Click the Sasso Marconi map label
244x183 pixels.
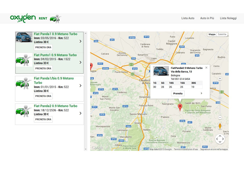click(138, 114)
